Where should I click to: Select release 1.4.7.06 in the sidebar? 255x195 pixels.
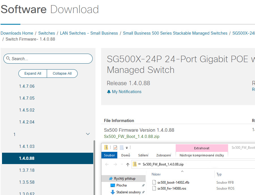27,86
